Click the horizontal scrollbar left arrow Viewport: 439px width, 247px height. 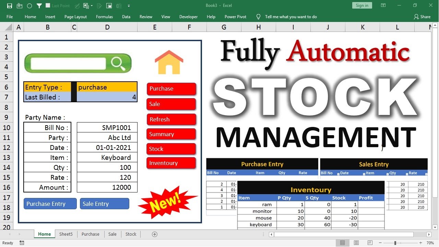pos(271,235)
